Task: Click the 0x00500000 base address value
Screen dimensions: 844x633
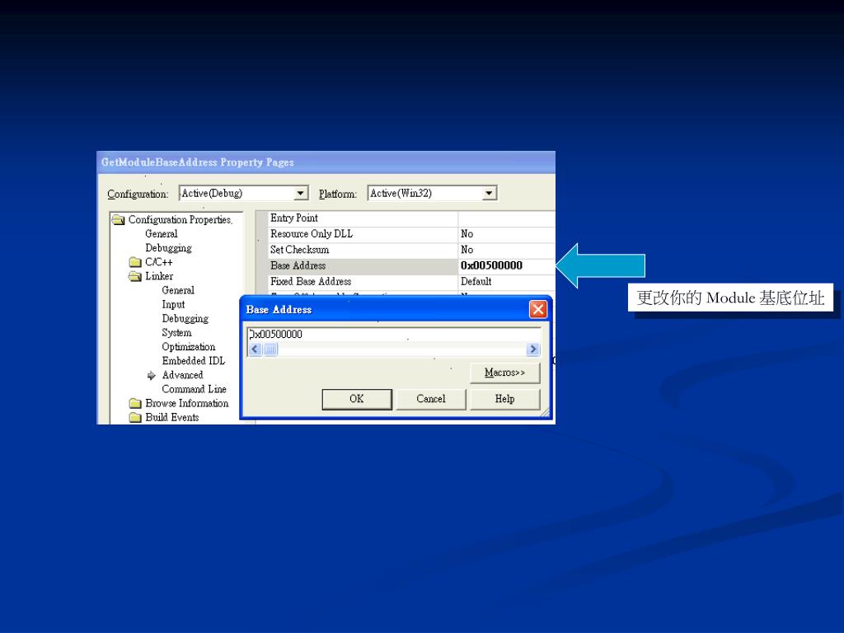Action: (x=491, y=265)
